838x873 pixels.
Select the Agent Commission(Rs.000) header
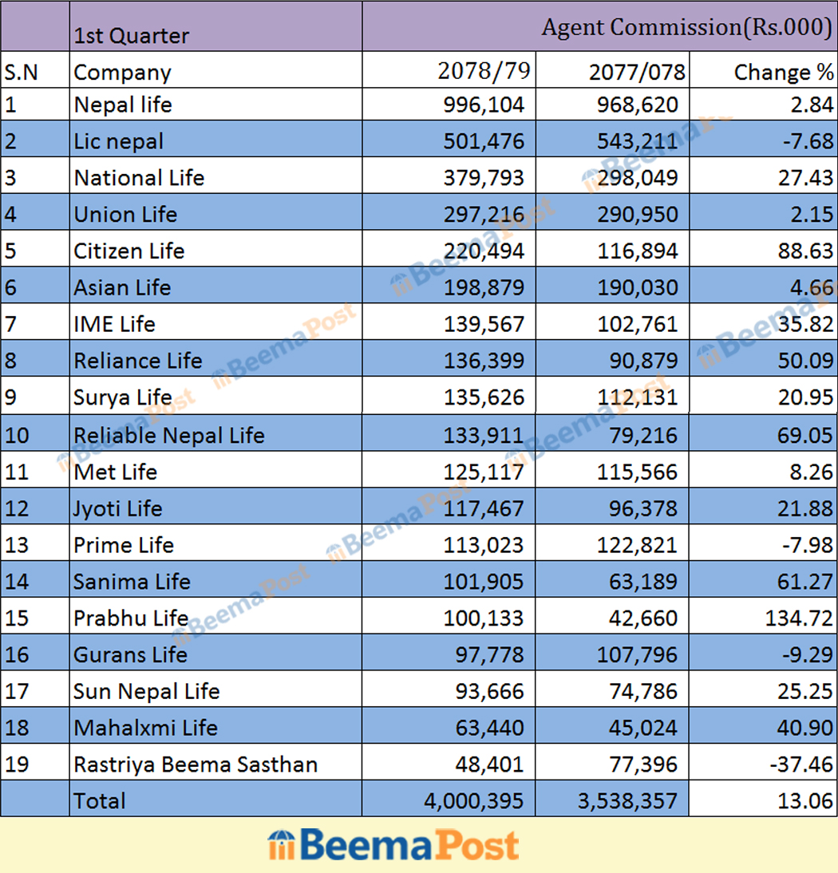[686, 27]
